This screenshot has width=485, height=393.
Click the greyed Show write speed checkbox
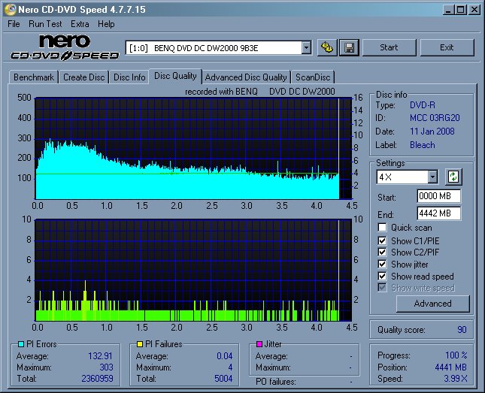tap(382, 288)
